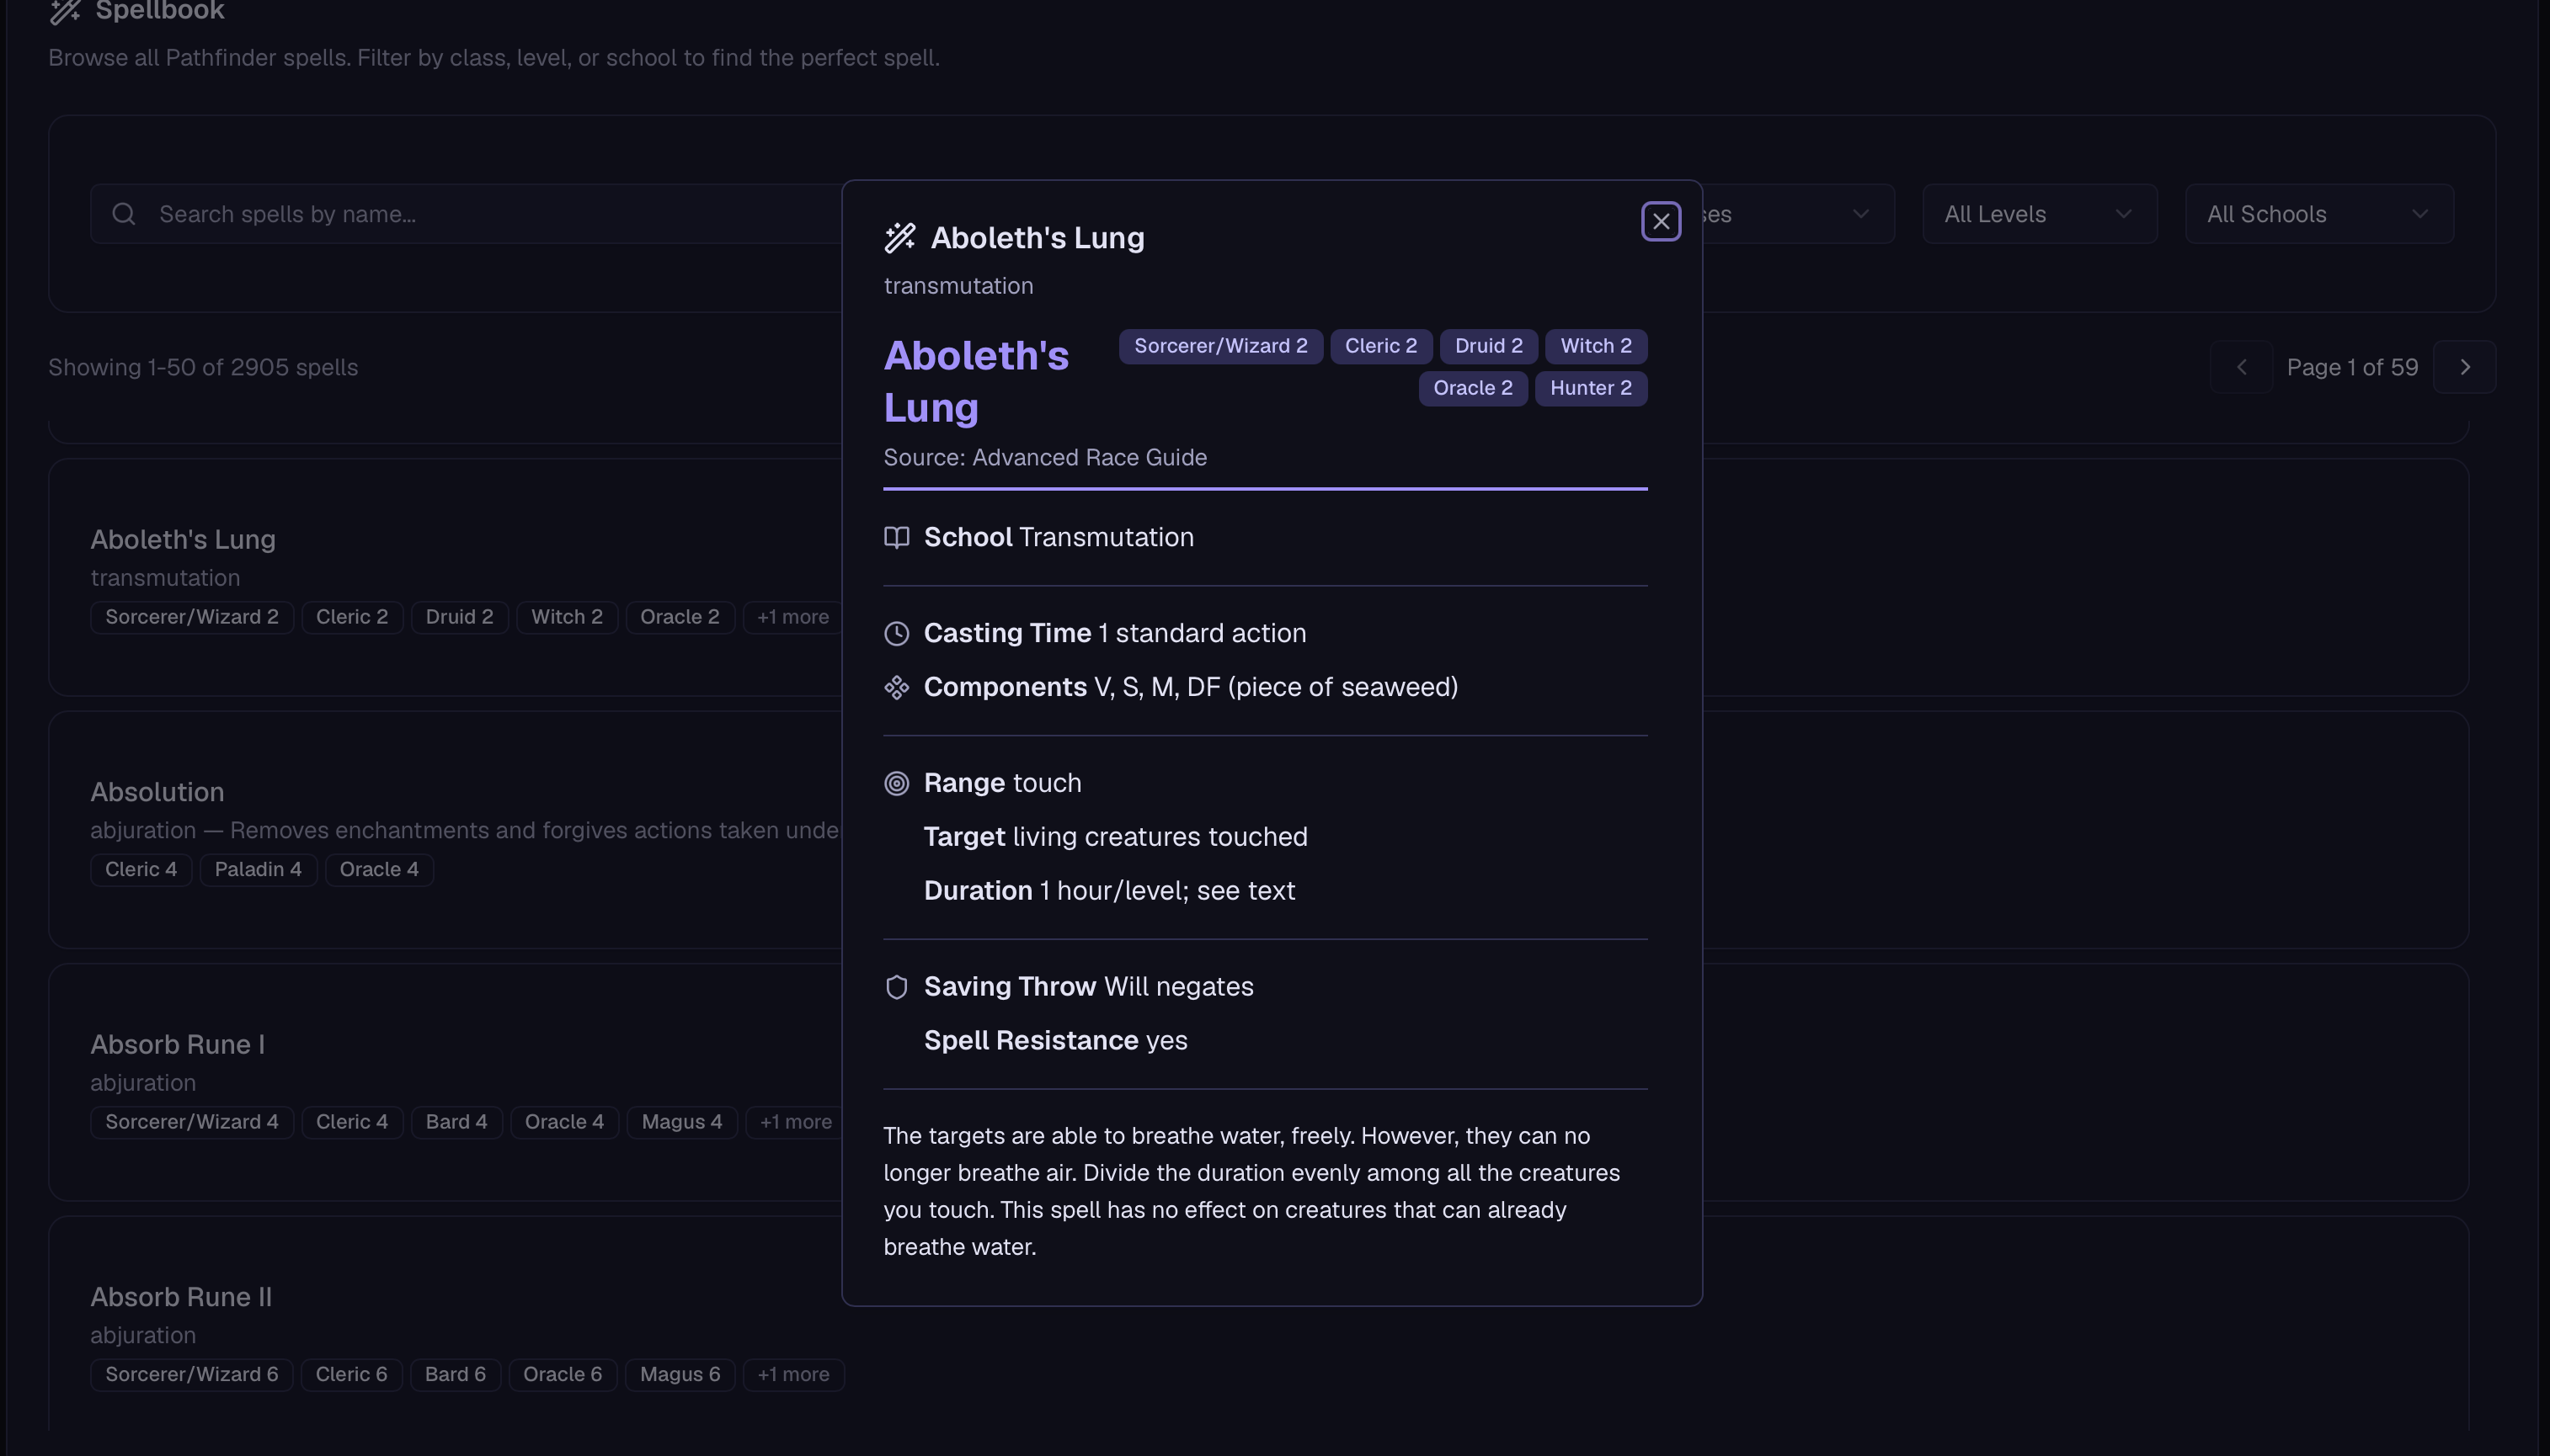
Task: Go to previous page with left chevron
Action: point(2241,367)
